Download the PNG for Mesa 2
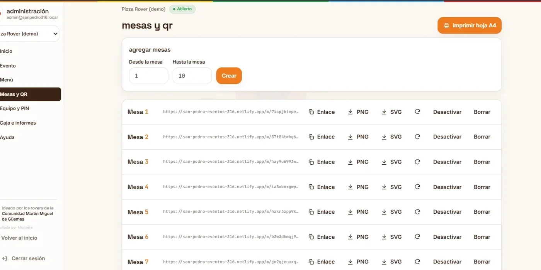Image resolution: width=541 pixels, height=270 pixels. pyautogui.click(x=358, y=137)
